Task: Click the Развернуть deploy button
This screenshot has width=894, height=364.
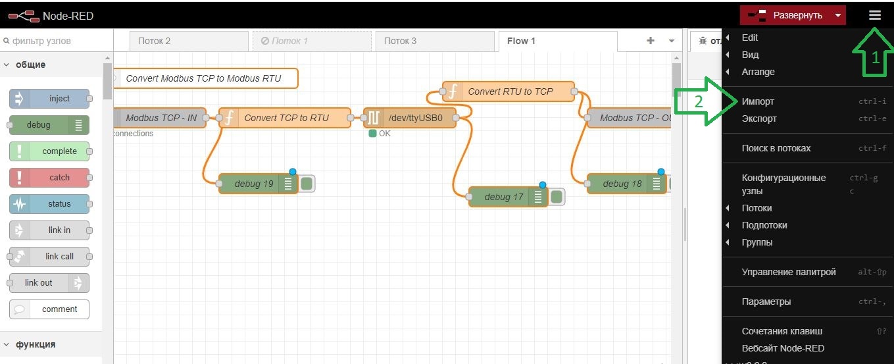Action: coord(785,15)
